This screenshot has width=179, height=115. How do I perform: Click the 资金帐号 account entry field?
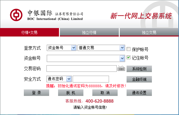click(x=83, y=58)
